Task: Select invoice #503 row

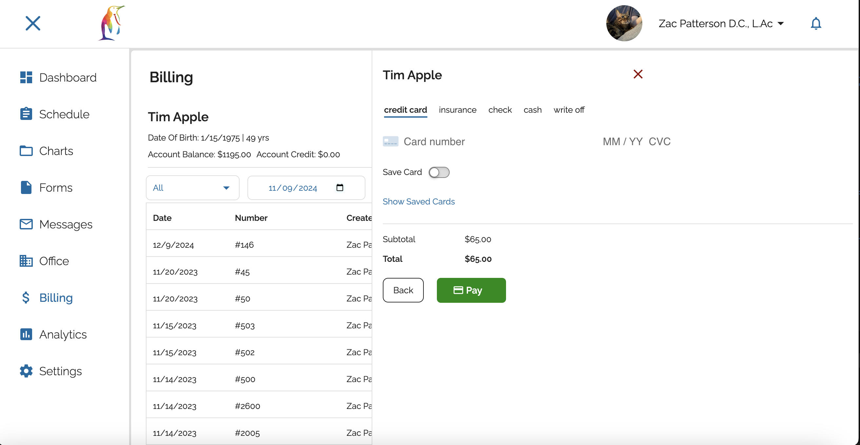Action: pos(259,325)
